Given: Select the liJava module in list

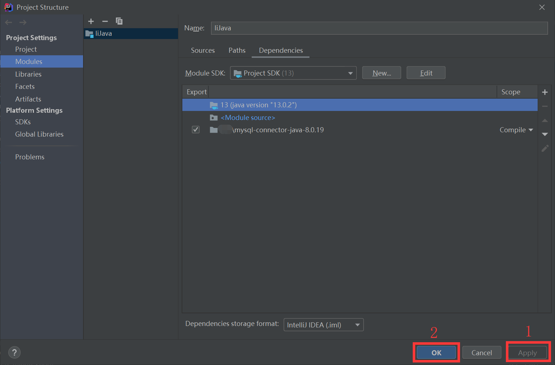Looking at the screenshot, I should (x=131, y=34).
